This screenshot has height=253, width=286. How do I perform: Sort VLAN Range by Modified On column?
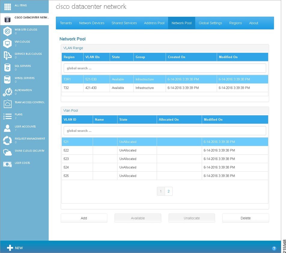(x=243, y=57)
